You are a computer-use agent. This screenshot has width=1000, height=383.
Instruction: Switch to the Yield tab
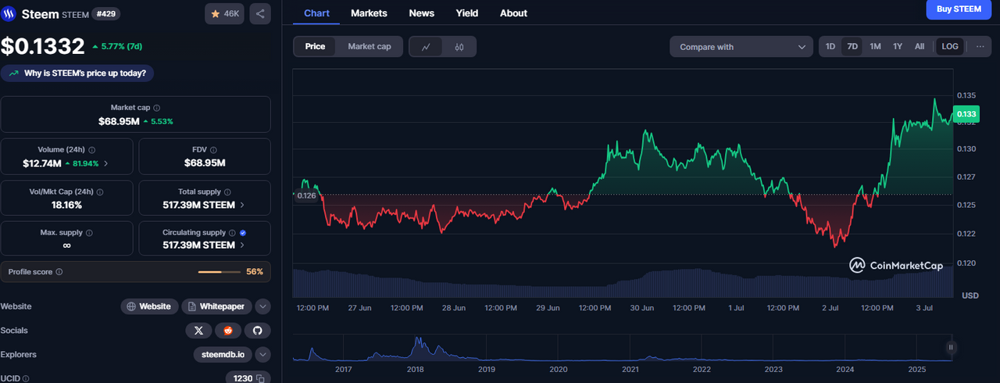click(x=467, y=13)
